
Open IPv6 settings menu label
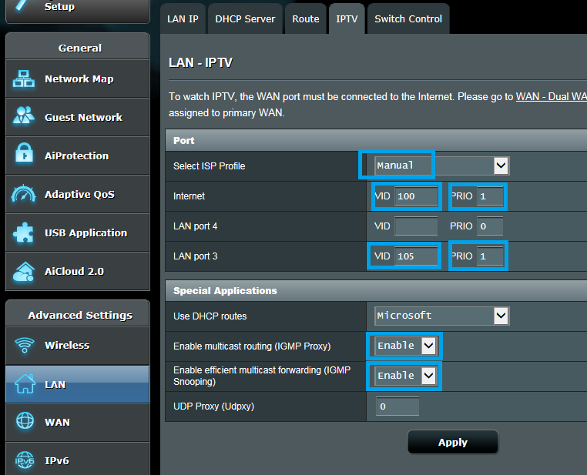(57, 461)
